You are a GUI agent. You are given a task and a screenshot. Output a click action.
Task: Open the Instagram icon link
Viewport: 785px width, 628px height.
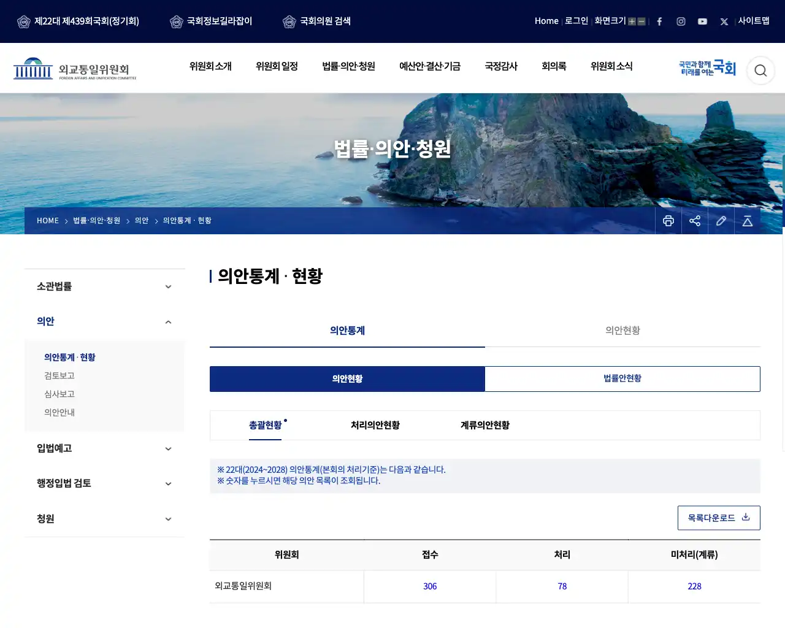[681, 21]
